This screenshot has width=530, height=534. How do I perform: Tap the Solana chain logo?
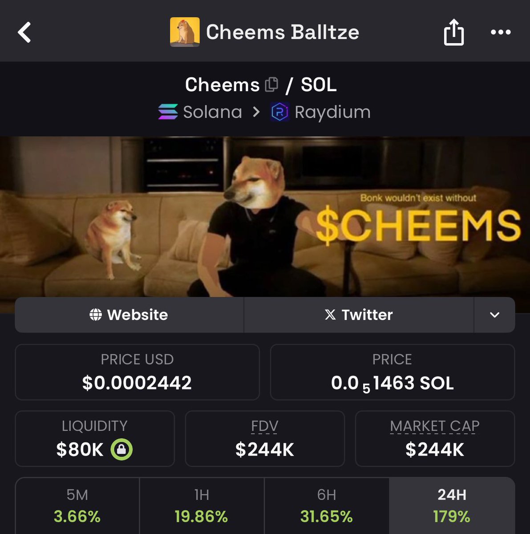[x=168, y=112]
